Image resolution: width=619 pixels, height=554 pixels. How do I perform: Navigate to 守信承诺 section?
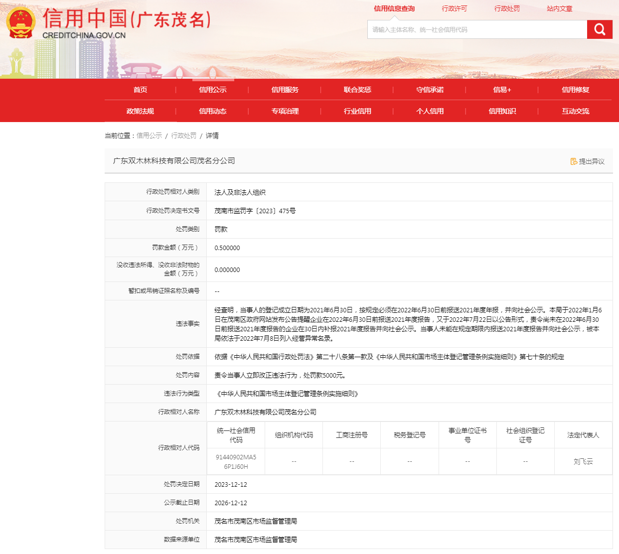click(430, 90)
